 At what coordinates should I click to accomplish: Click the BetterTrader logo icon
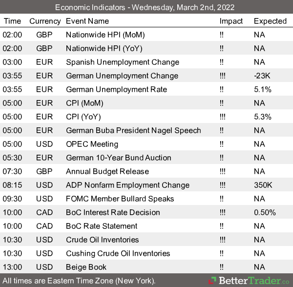(x=212, y=281)
